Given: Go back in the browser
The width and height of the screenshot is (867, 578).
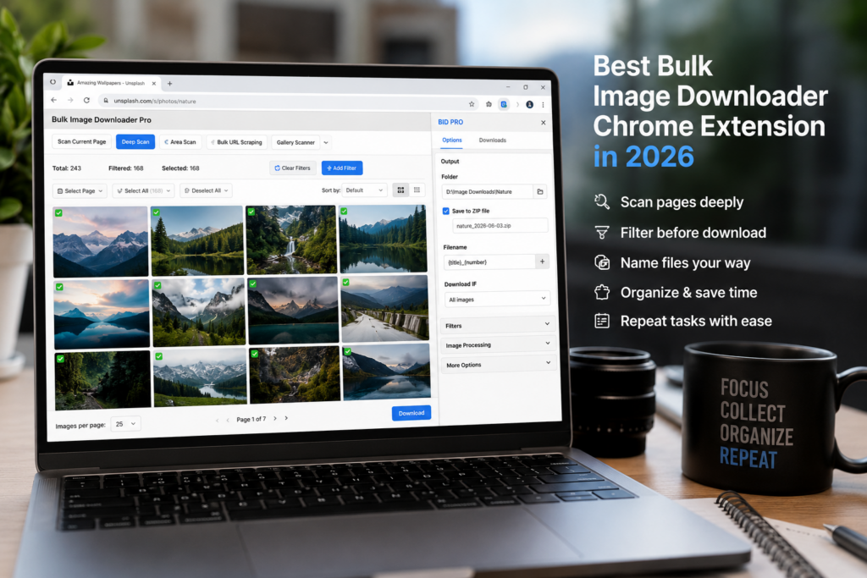Looking at the screenshot, I should (53, 100).
